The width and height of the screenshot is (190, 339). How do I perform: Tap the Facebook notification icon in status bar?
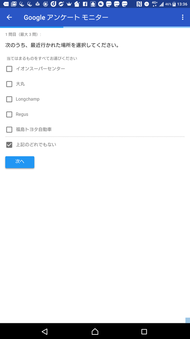[x=85, y=4]
